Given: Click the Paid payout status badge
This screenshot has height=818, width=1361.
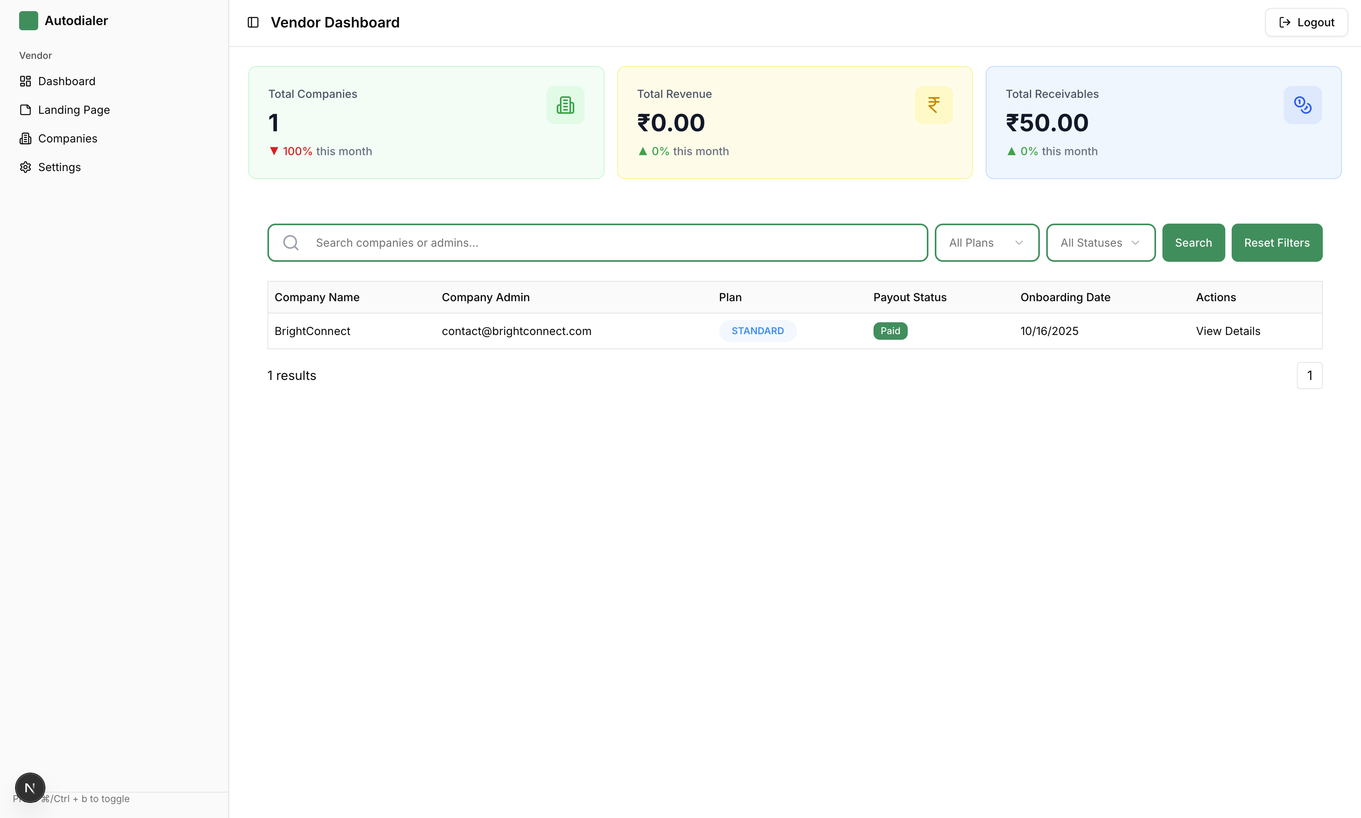Looking at the screenshot, I should [x=890, y=331].
